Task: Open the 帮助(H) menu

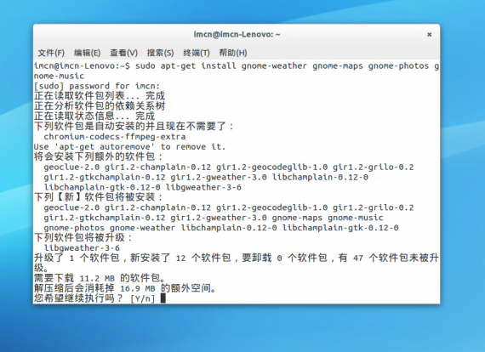Action: point(233,53)
